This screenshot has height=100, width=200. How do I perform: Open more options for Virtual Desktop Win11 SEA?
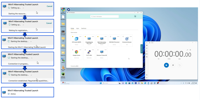pyautogui.click(x=93, y=37)
